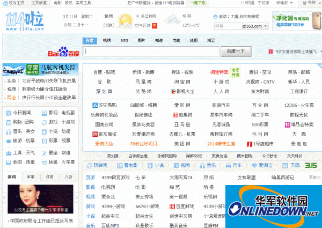Click the 音乐 headphone icon in category bar
Image resolution: width=322 pixels, height=228 pixels.
click(202, 166)
